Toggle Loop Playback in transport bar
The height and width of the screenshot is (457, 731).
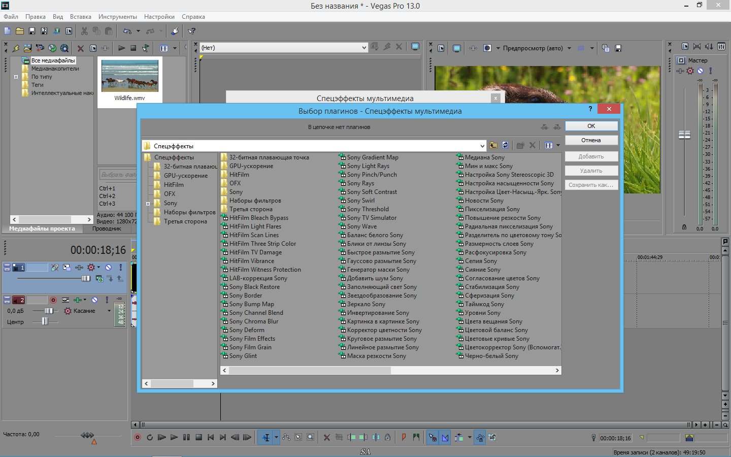coord(150,437)
